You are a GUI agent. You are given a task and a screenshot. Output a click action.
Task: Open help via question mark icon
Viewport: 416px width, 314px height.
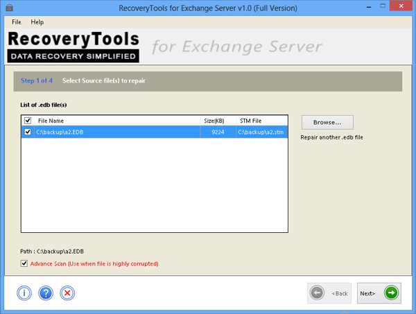click(x=46, y=293)
